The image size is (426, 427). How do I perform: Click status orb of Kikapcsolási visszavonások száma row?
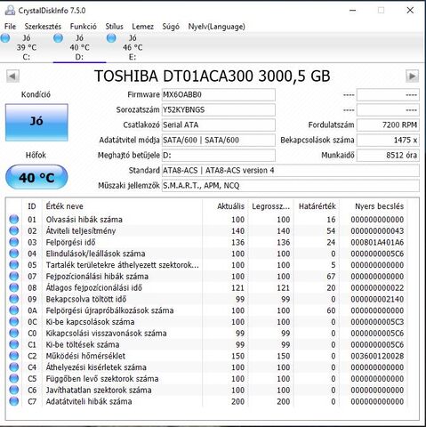click(14, 333)
